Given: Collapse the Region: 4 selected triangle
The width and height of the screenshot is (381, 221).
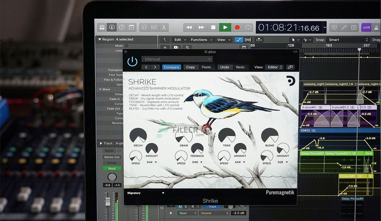Looking at the screenshot, I should tap(99, 39).
